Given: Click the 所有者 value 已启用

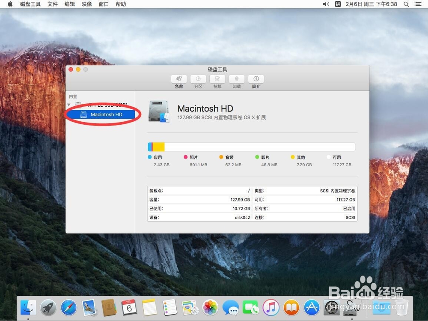Looking at the screenshot, I should coord(349,208).
